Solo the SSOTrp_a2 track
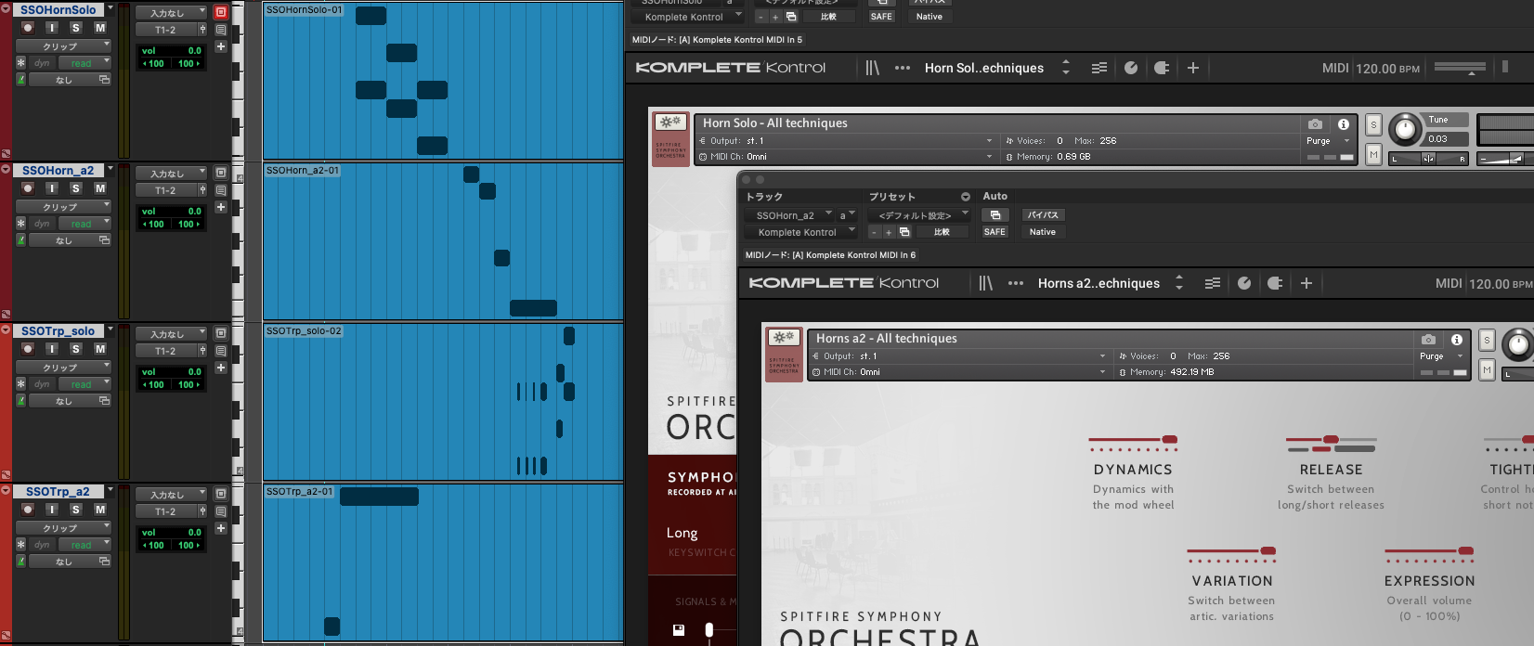This screenshot has width=1534, height=646. point(76,510)
